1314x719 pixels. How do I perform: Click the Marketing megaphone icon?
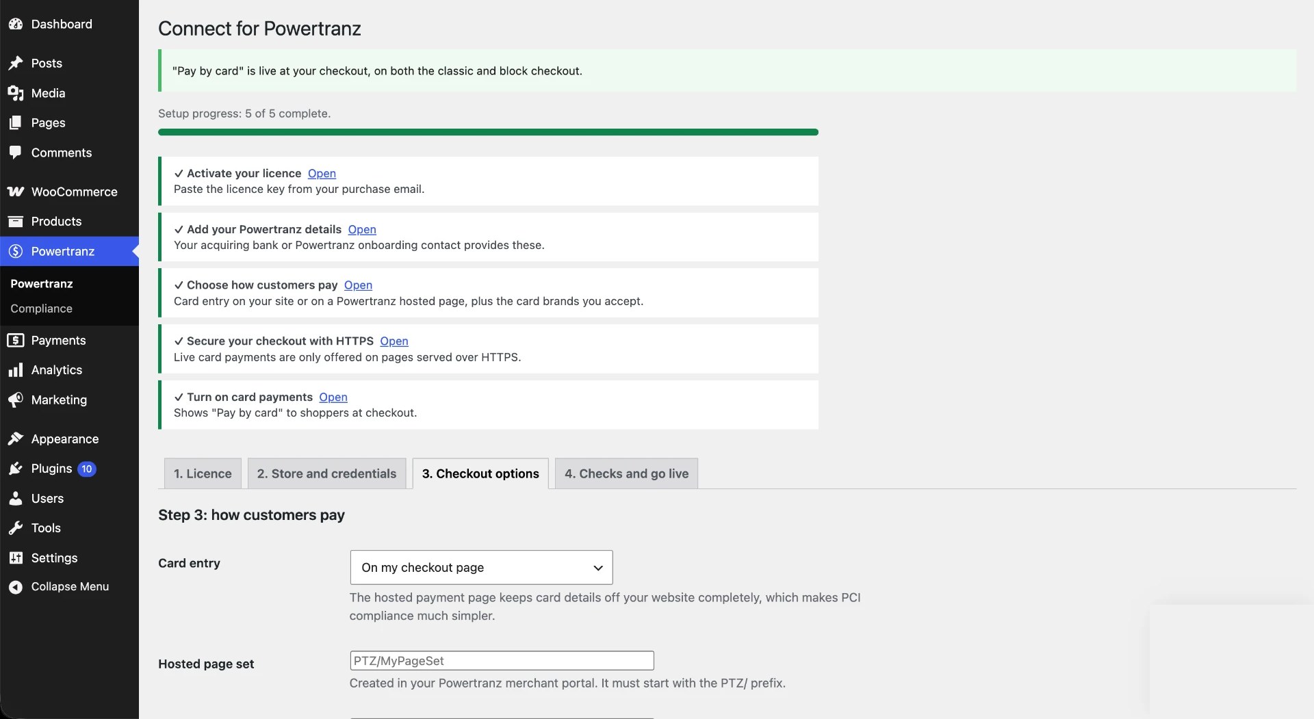pos(16,400)
